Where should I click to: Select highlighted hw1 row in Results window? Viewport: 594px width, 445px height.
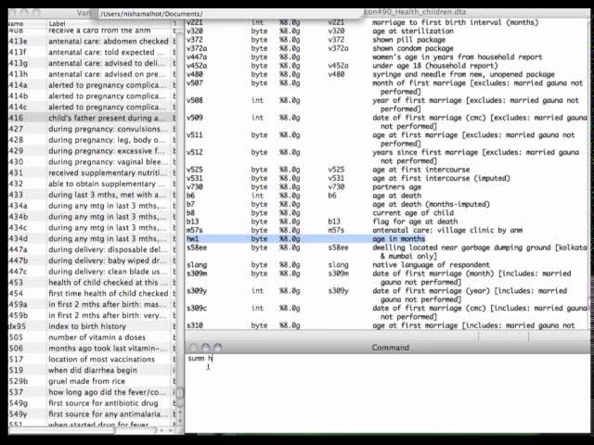305,239
